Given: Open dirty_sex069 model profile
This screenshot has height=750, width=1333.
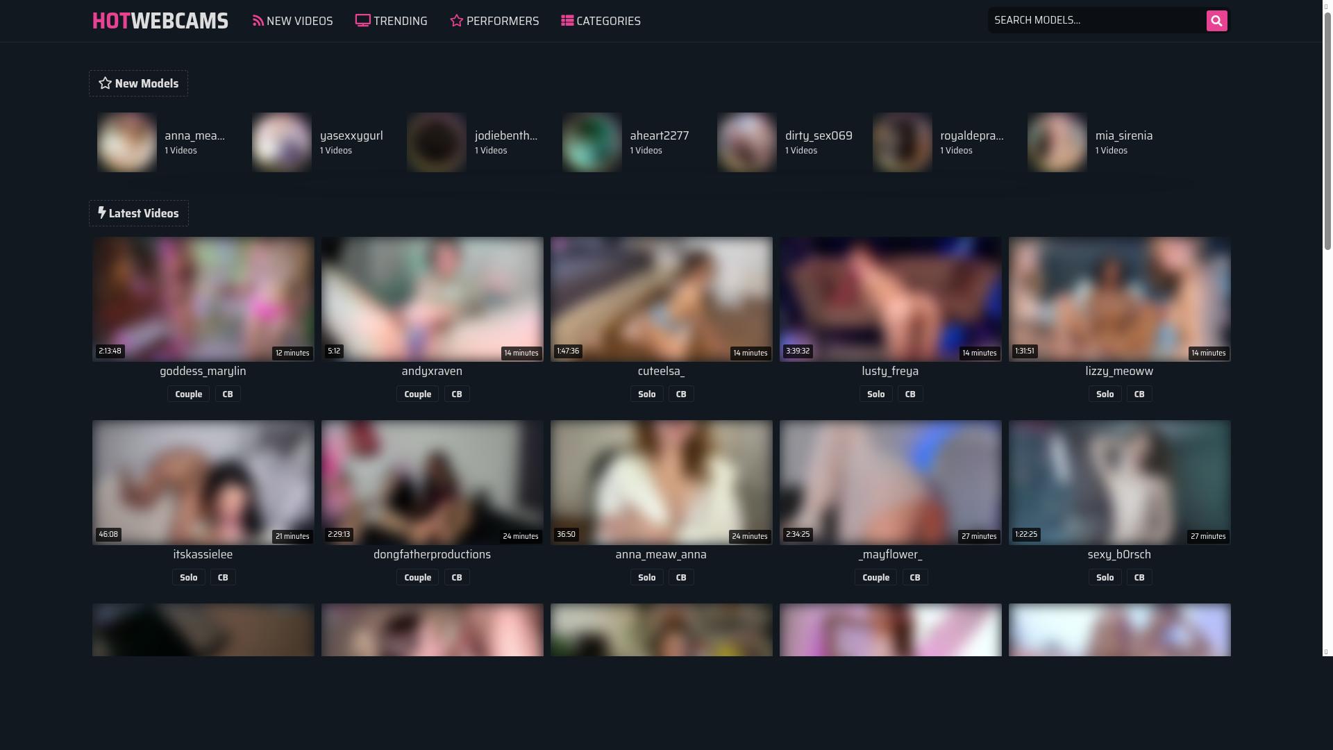Looking at the screenshot, I should pos(818,135).
